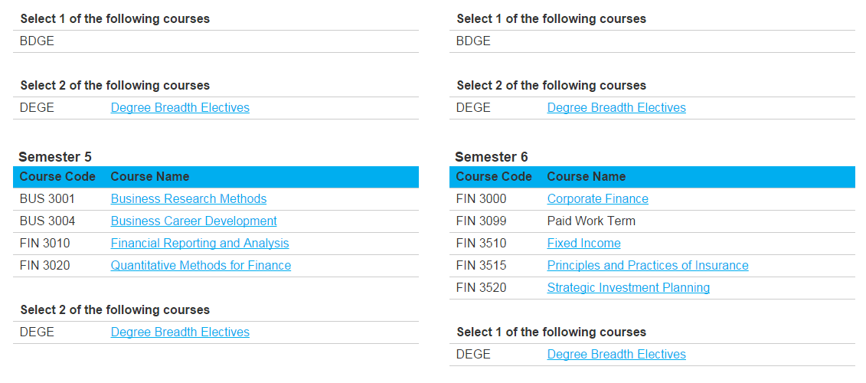
Task: Open the Corporate Finance course link
Action: [x=597, y=199]
